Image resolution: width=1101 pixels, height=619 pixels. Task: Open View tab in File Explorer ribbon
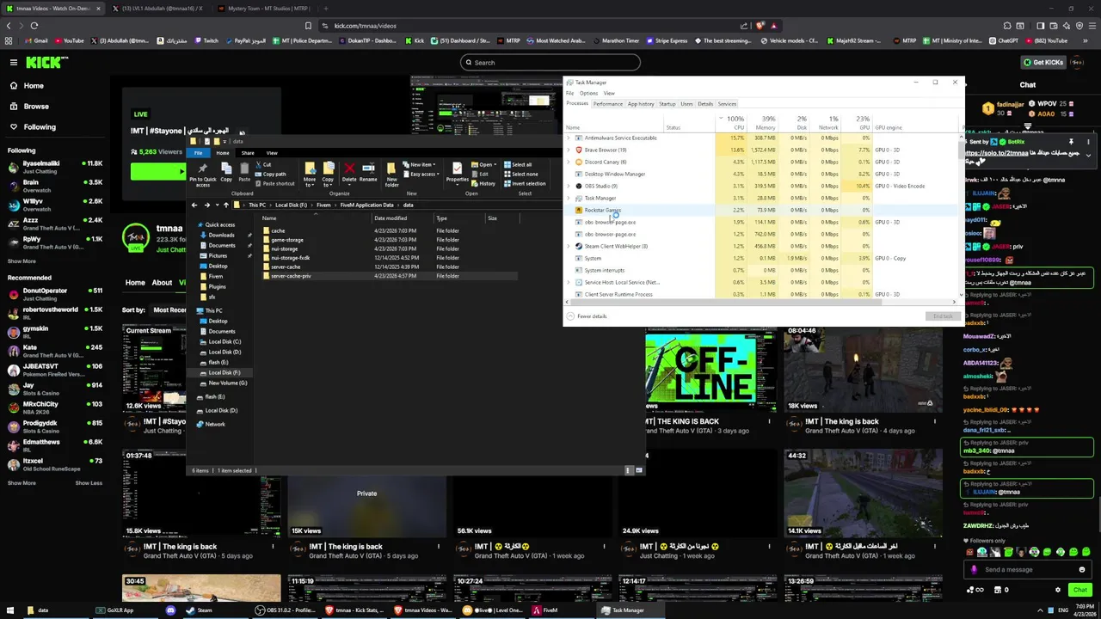click(x=272, y=153)
